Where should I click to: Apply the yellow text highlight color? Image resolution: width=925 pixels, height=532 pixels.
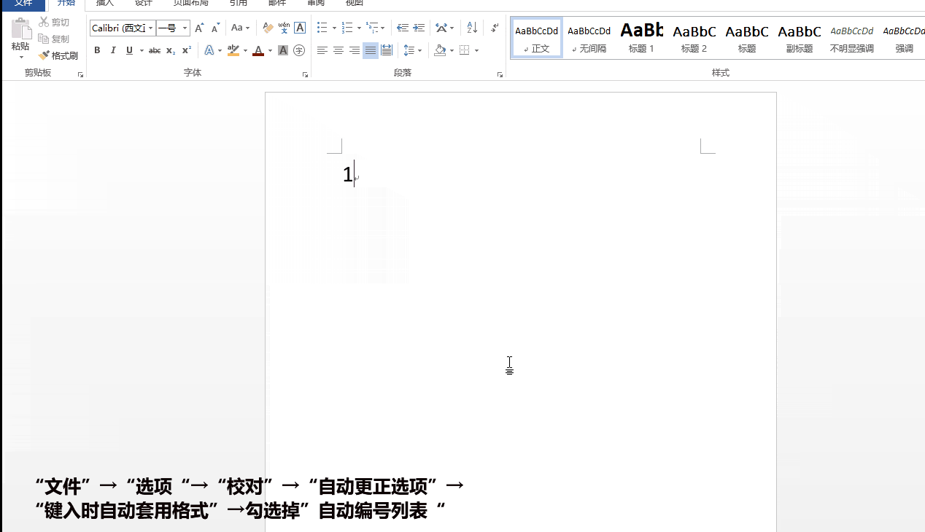click(233, 50)
